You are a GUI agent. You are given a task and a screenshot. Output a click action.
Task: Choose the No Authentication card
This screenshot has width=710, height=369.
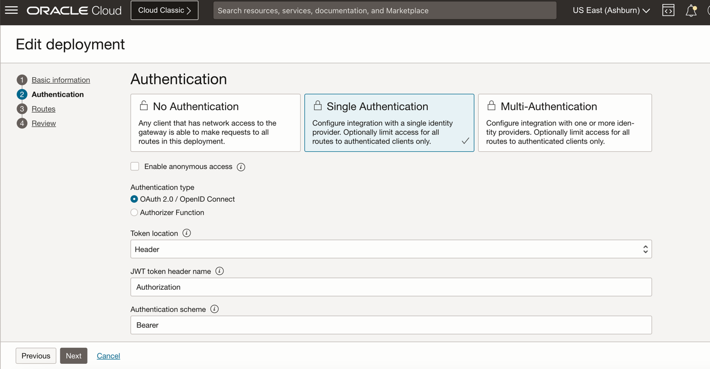coord(215,122)
